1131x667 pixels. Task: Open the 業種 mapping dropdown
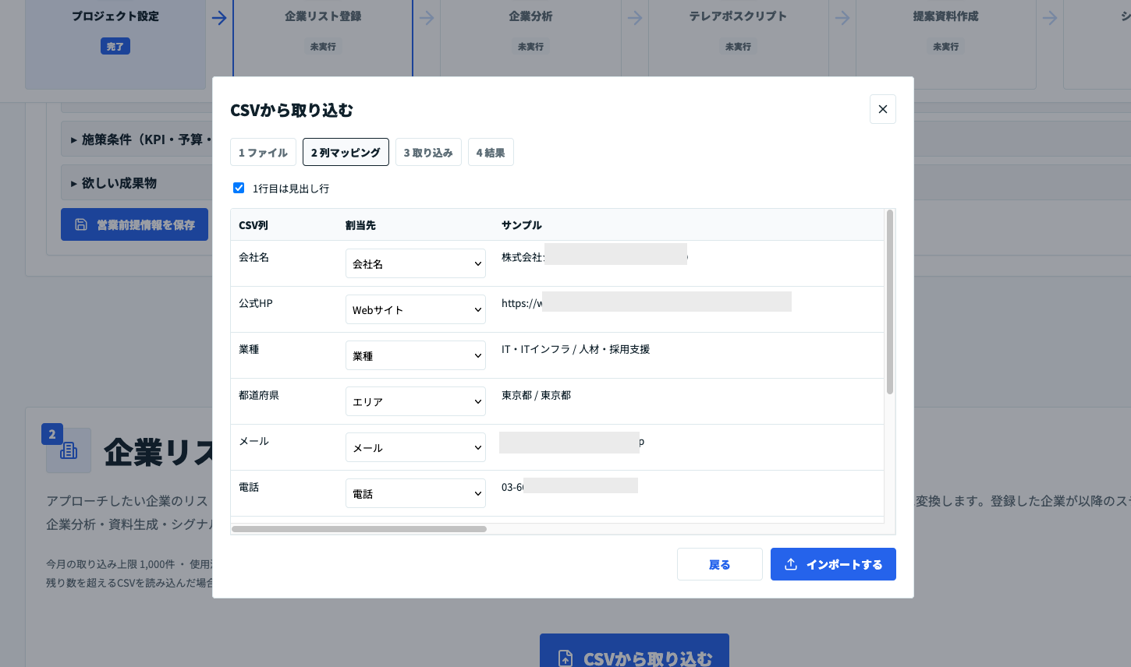click(x=415, y=355)
